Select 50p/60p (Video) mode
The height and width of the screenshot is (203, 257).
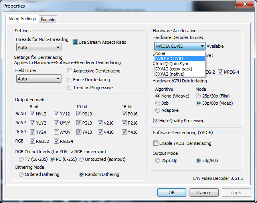pyautogui.click(x=198, y=103)
